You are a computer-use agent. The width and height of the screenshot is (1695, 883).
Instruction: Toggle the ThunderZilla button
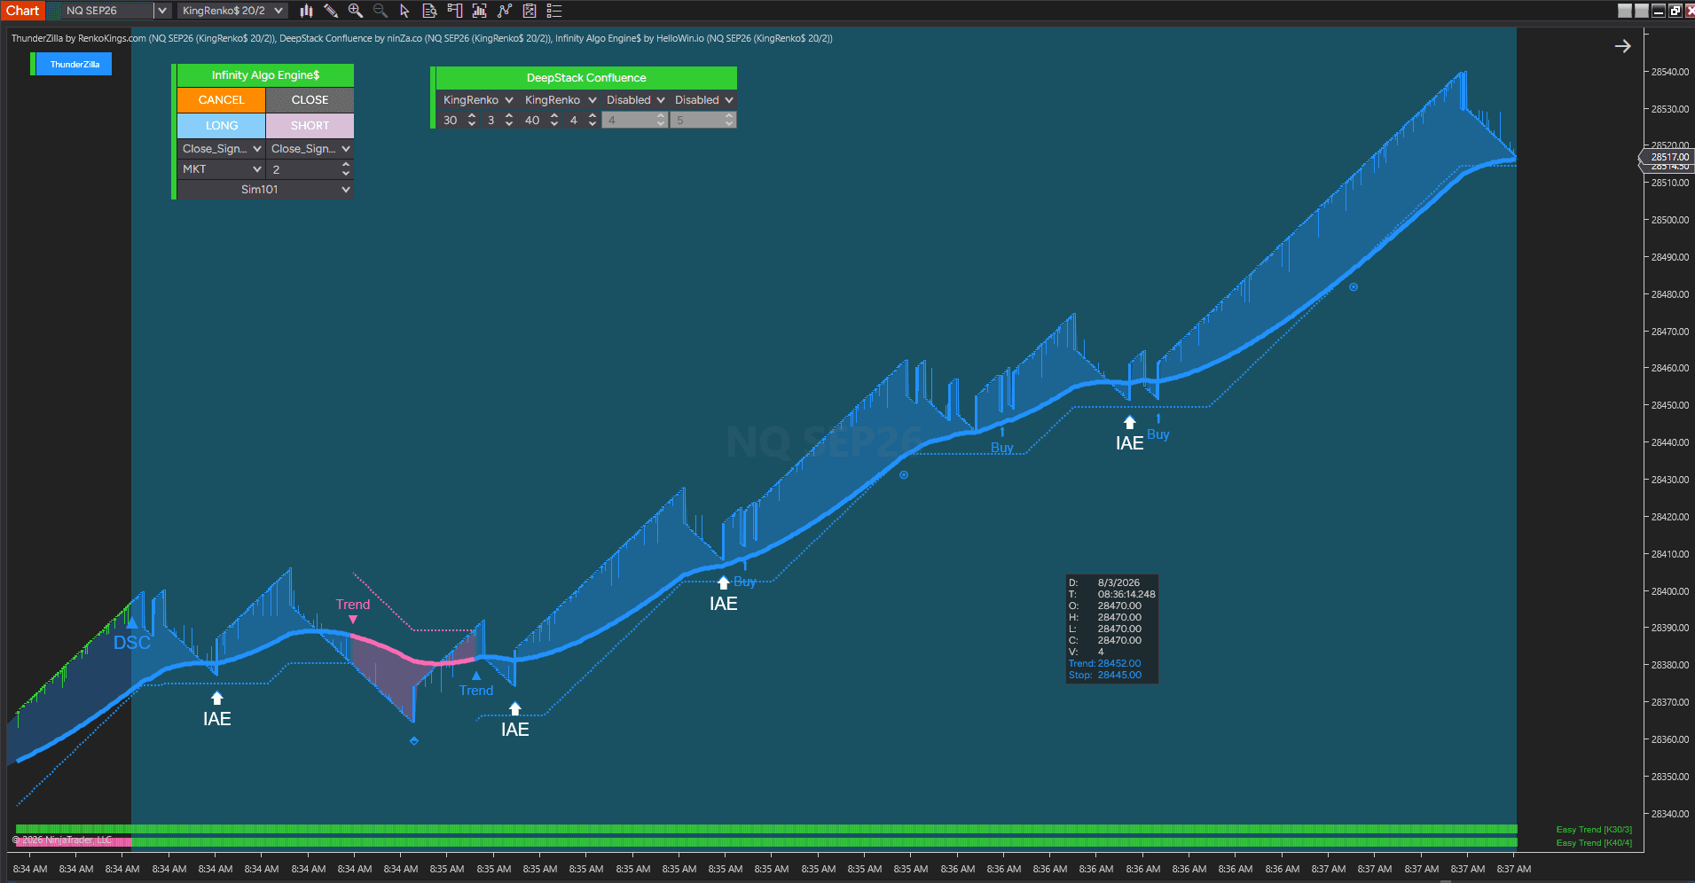(75, 64)
